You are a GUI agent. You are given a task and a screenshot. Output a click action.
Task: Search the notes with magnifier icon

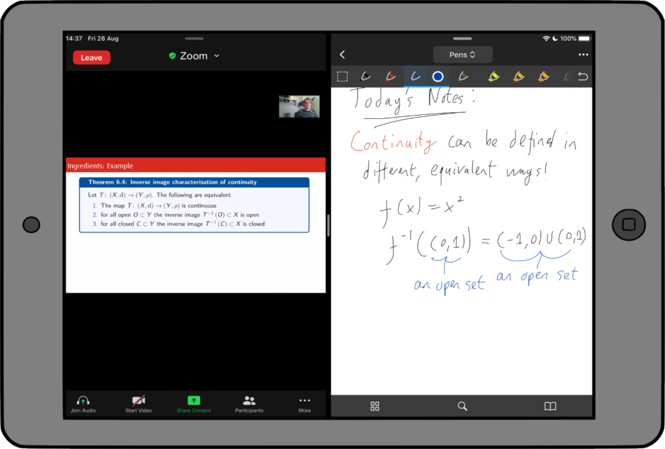pyautogui.click(x=462, y=406)
